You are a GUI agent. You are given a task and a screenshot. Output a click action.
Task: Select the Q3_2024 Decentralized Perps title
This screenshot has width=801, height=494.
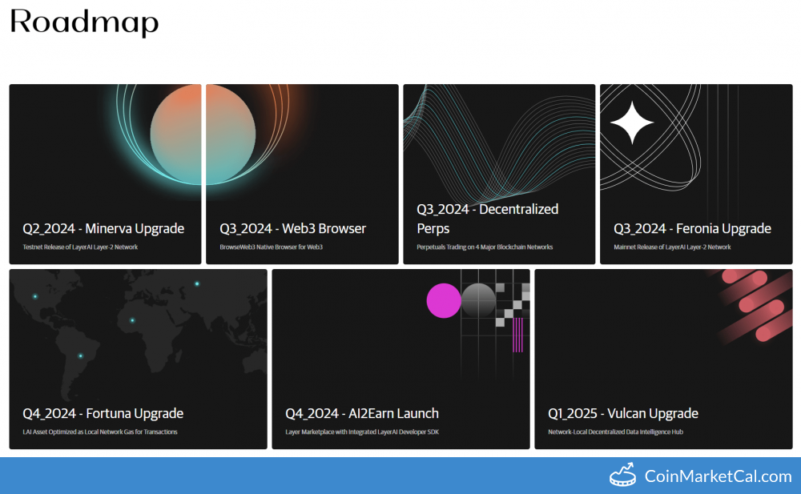(x=487, y=219)
